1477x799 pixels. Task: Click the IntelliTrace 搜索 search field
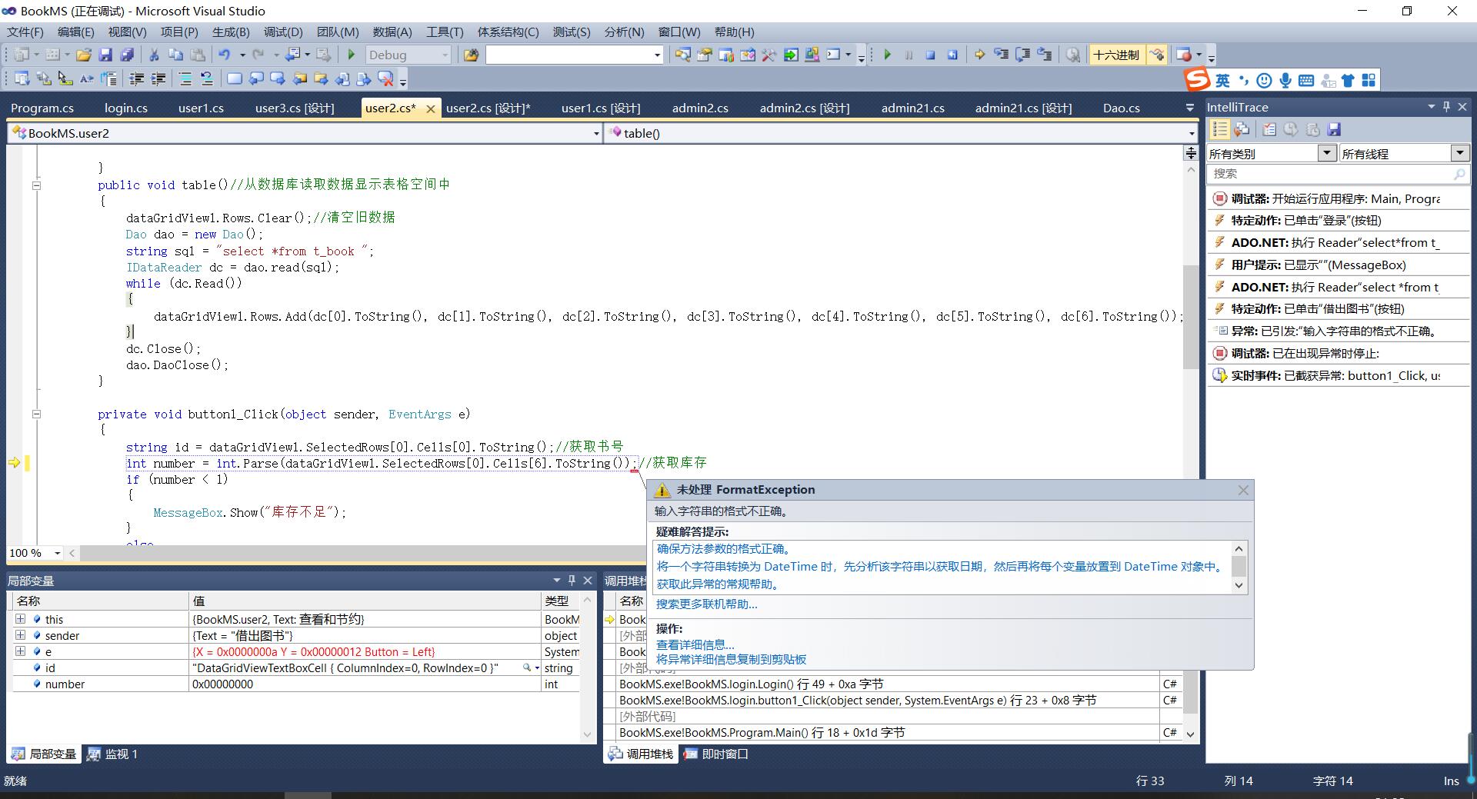pos(1331,174)
